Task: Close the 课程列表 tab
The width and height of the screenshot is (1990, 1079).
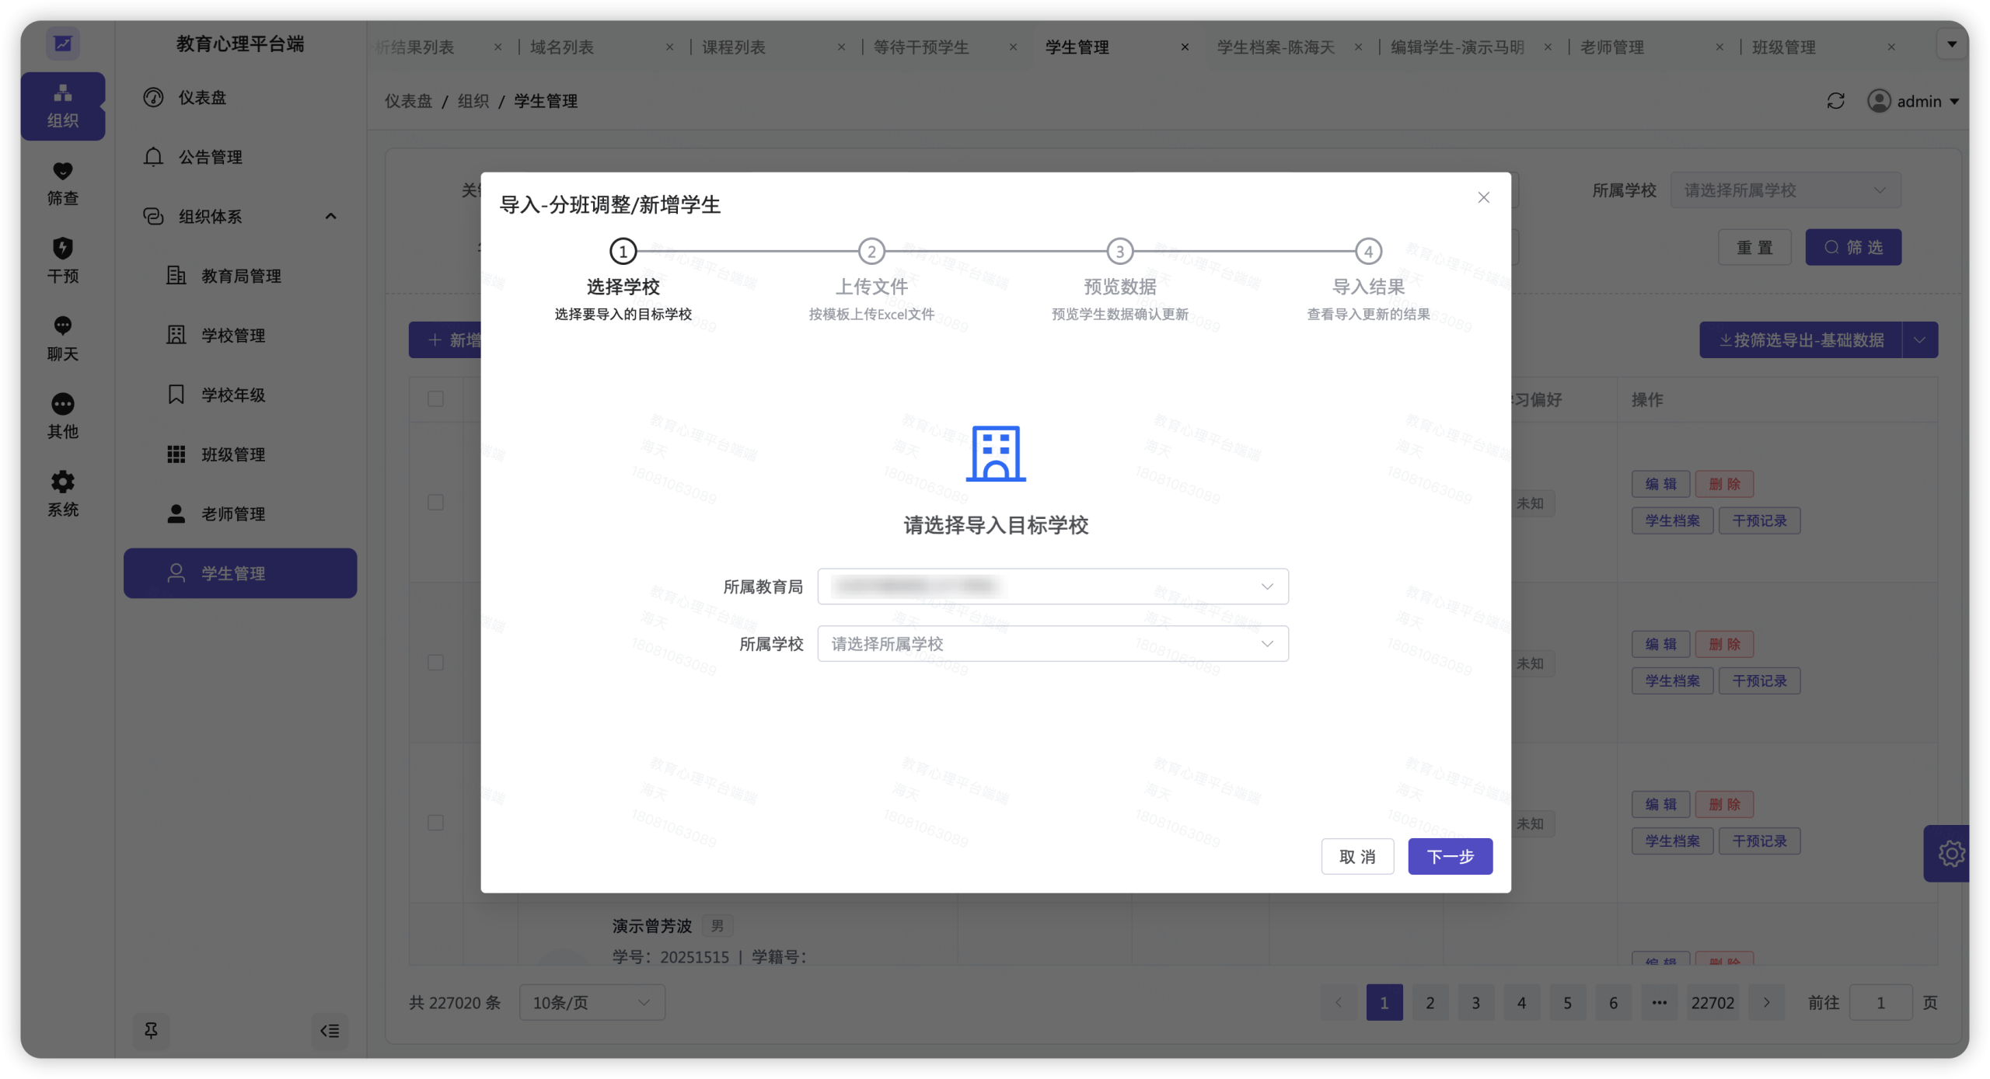Action: pyautogui.click(x=840, y=47)
